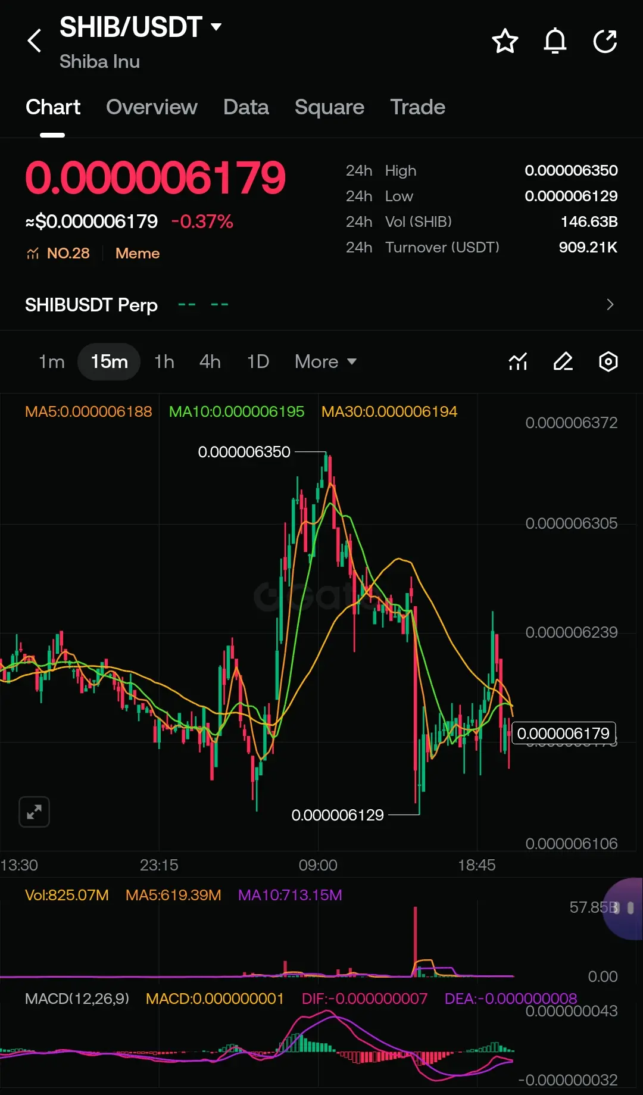Open chart settings hexagon icon
The width and height of the screenshot is (643, 1095).
click(608, 361)
